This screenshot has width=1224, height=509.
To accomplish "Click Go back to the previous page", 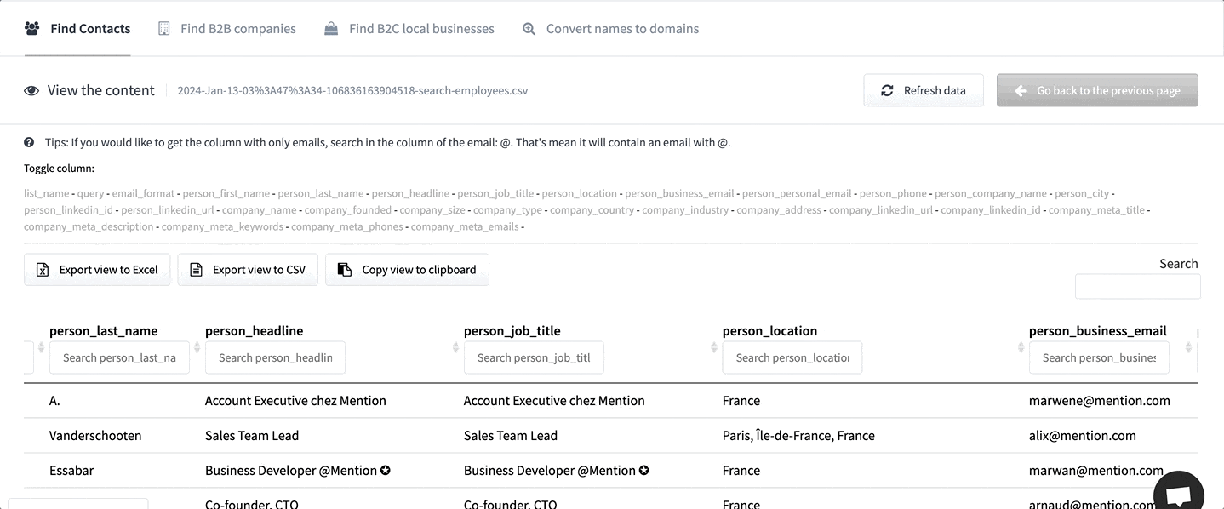I will [x=1097, y=90].
